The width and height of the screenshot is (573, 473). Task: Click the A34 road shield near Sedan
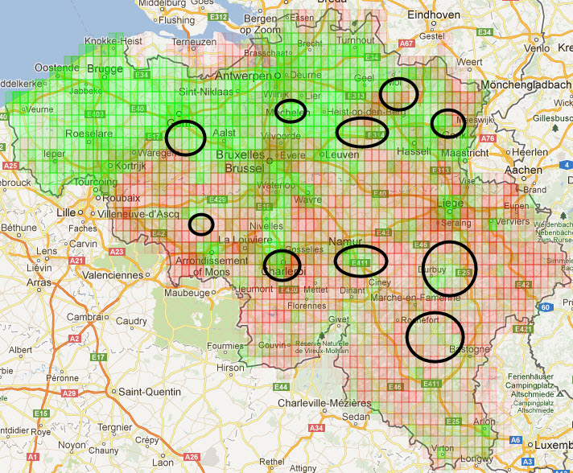point(317,427)
